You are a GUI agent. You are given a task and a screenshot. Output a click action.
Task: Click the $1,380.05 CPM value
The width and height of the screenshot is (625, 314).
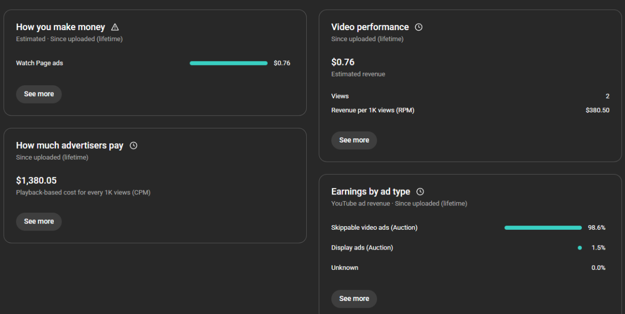[x=36, y=180]
